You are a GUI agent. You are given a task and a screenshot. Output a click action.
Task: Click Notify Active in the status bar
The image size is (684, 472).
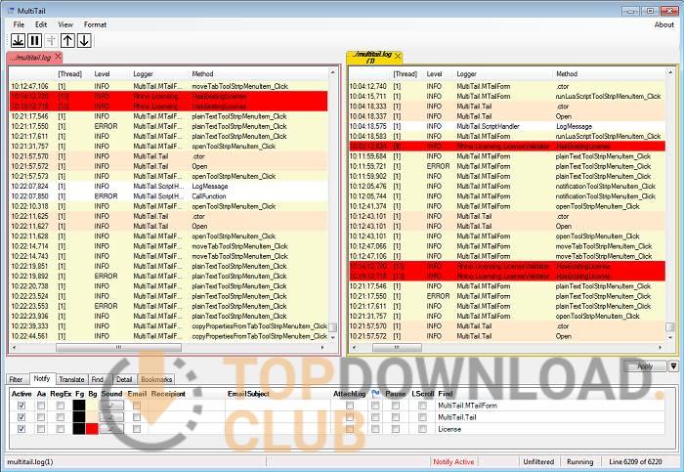coord(453,461)
